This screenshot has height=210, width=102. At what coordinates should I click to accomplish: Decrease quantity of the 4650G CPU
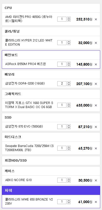(69, 20)
